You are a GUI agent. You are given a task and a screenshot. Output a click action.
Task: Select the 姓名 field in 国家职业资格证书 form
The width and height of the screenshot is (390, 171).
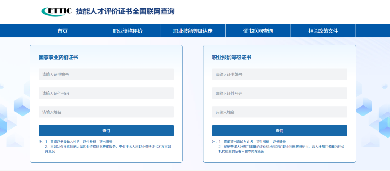[x=106, y=112]
